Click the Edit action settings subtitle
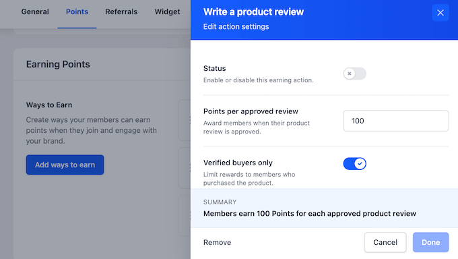Viewport: 458px width, 259px height. pos(236,26)
